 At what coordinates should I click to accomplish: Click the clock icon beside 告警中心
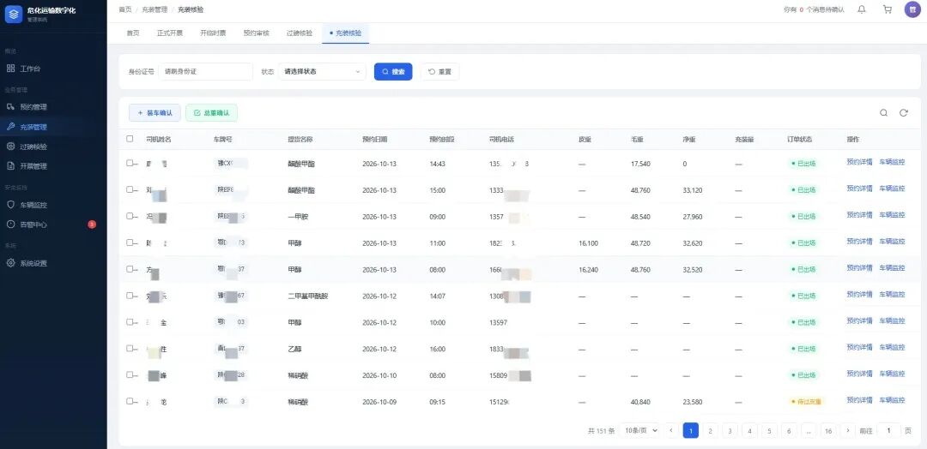point(10,224)
